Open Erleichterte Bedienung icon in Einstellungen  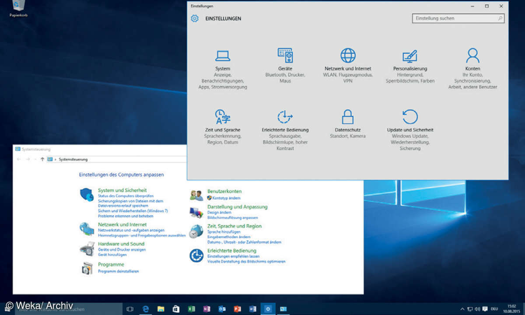point(285,117)
